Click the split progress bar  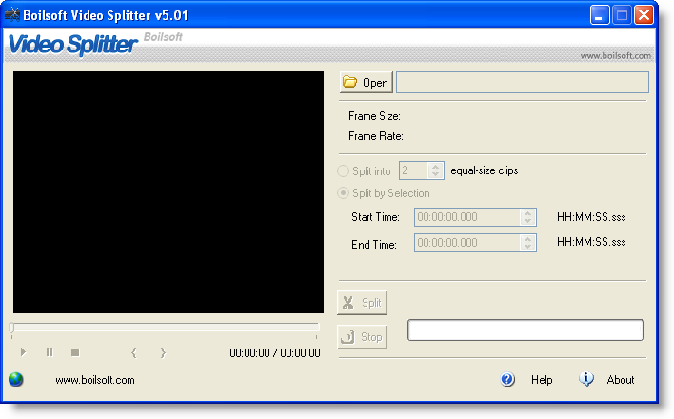point(525,329)
